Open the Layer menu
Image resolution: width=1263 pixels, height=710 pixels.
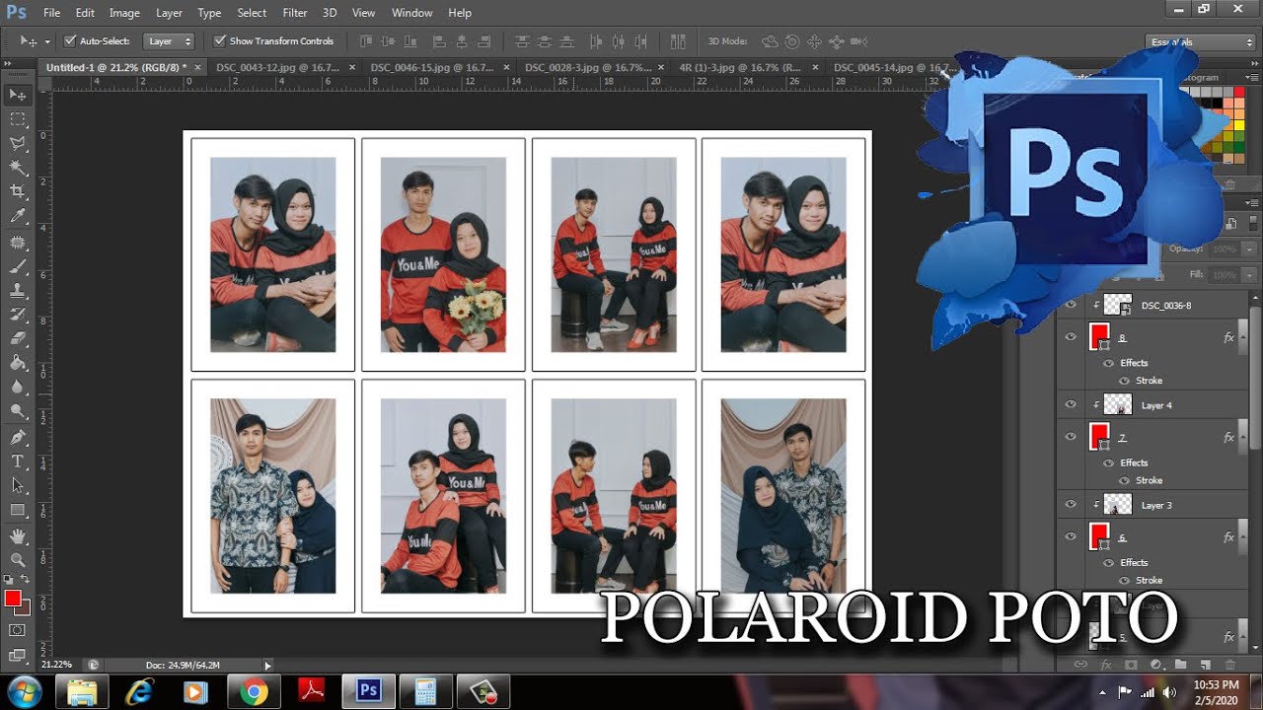169,13
